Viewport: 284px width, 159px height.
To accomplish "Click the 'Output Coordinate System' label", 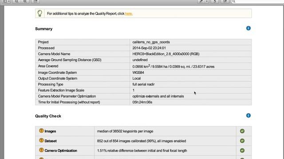I will click(58, 79).
